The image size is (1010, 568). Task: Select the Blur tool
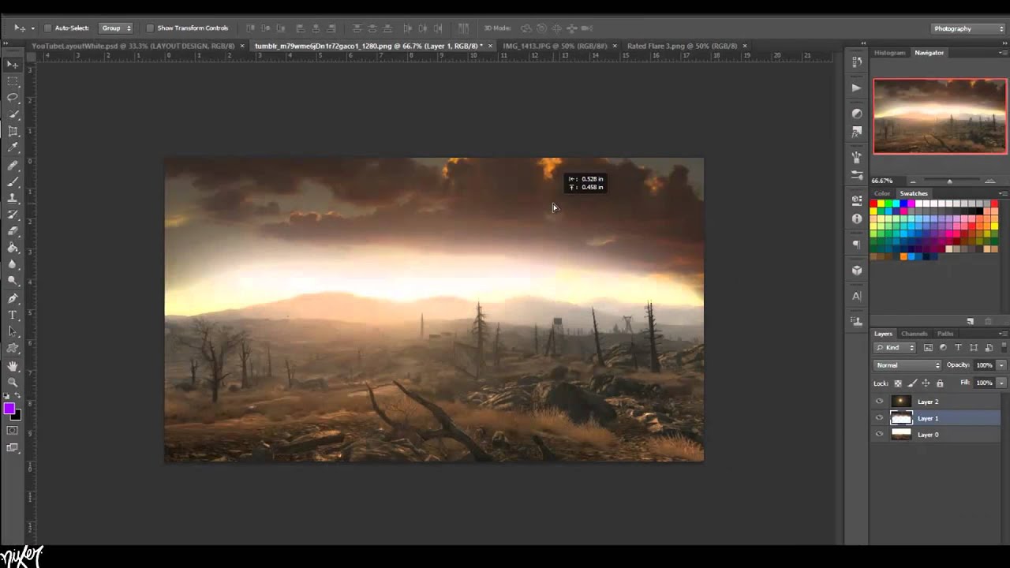click(x=13, y=265)
